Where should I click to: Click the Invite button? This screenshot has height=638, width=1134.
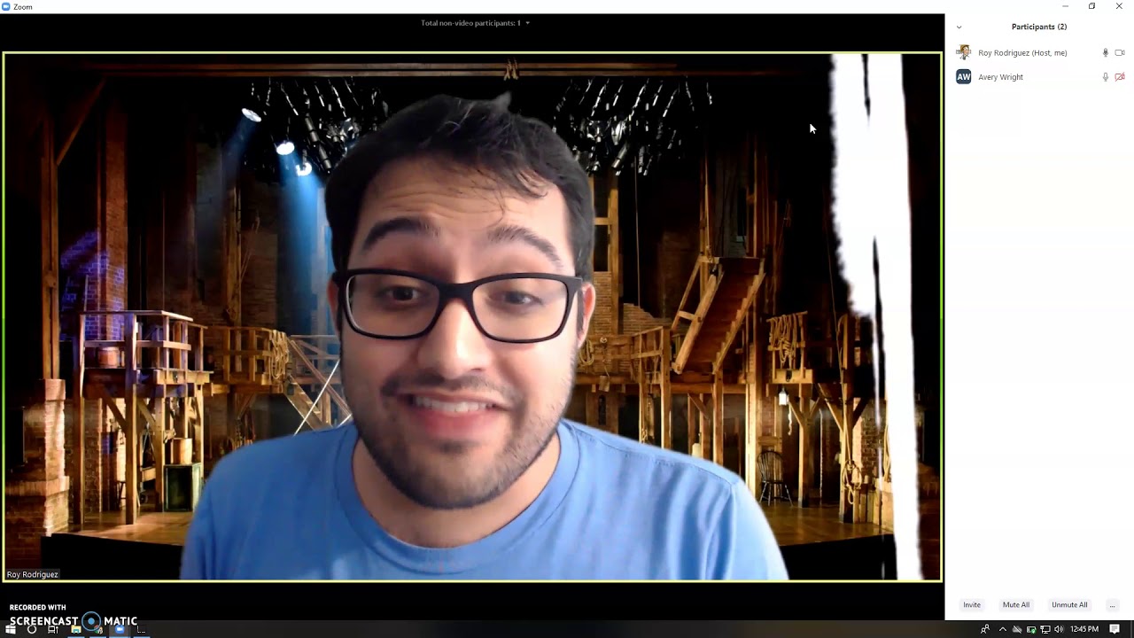coord(972,605)
